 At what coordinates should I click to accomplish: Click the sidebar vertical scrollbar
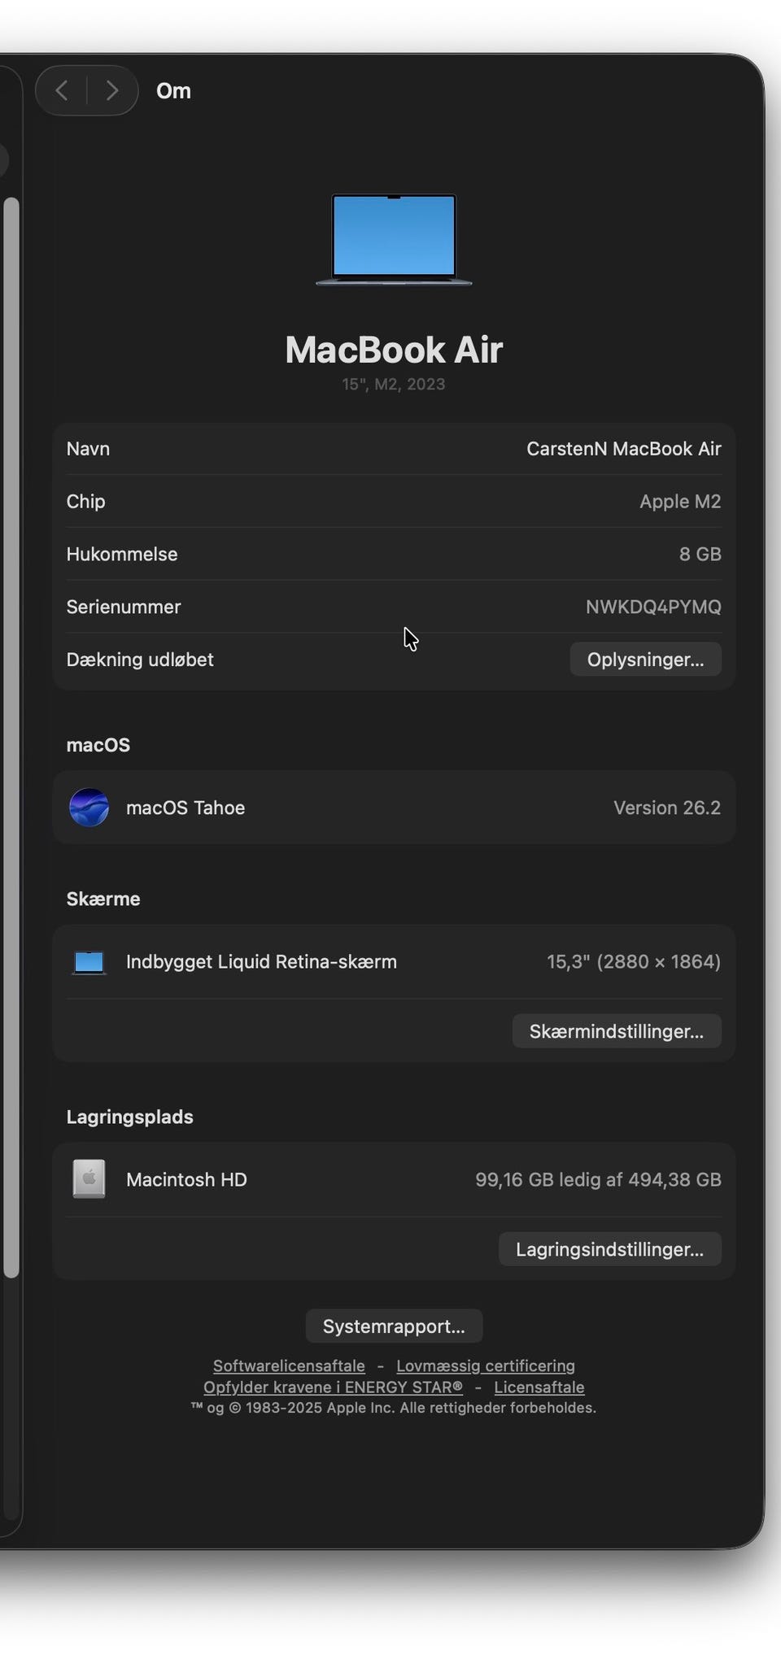[x=11, y=732]
